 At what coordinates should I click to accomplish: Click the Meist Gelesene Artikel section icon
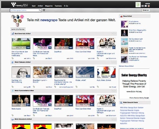coord(13,62)
